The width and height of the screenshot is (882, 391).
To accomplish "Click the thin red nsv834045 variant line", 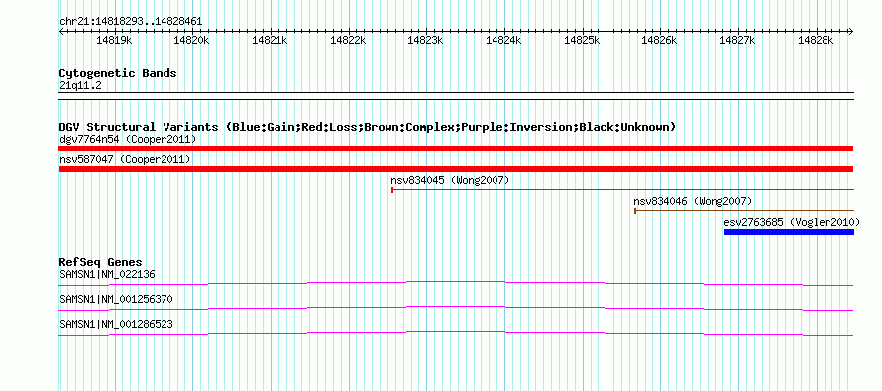I will 622,190.
